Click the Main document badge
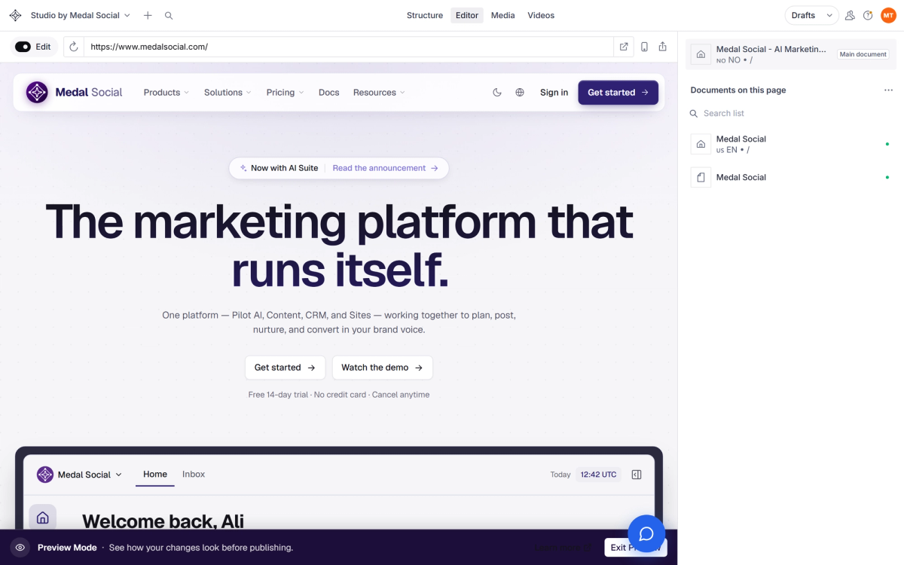 coord(863,54)
